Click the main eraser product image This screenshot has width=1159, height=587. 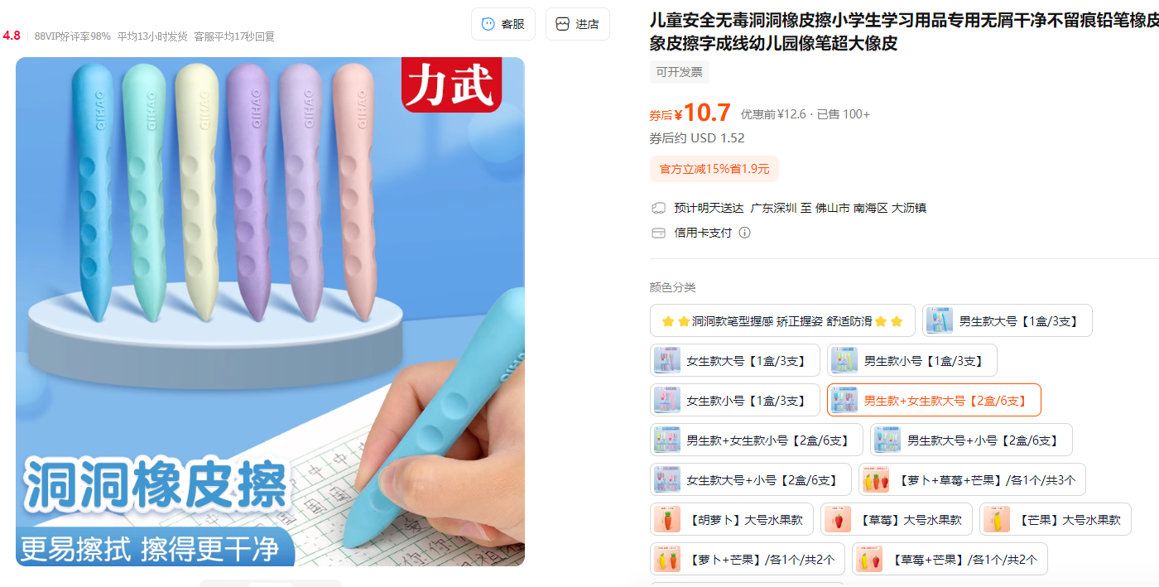270,311
